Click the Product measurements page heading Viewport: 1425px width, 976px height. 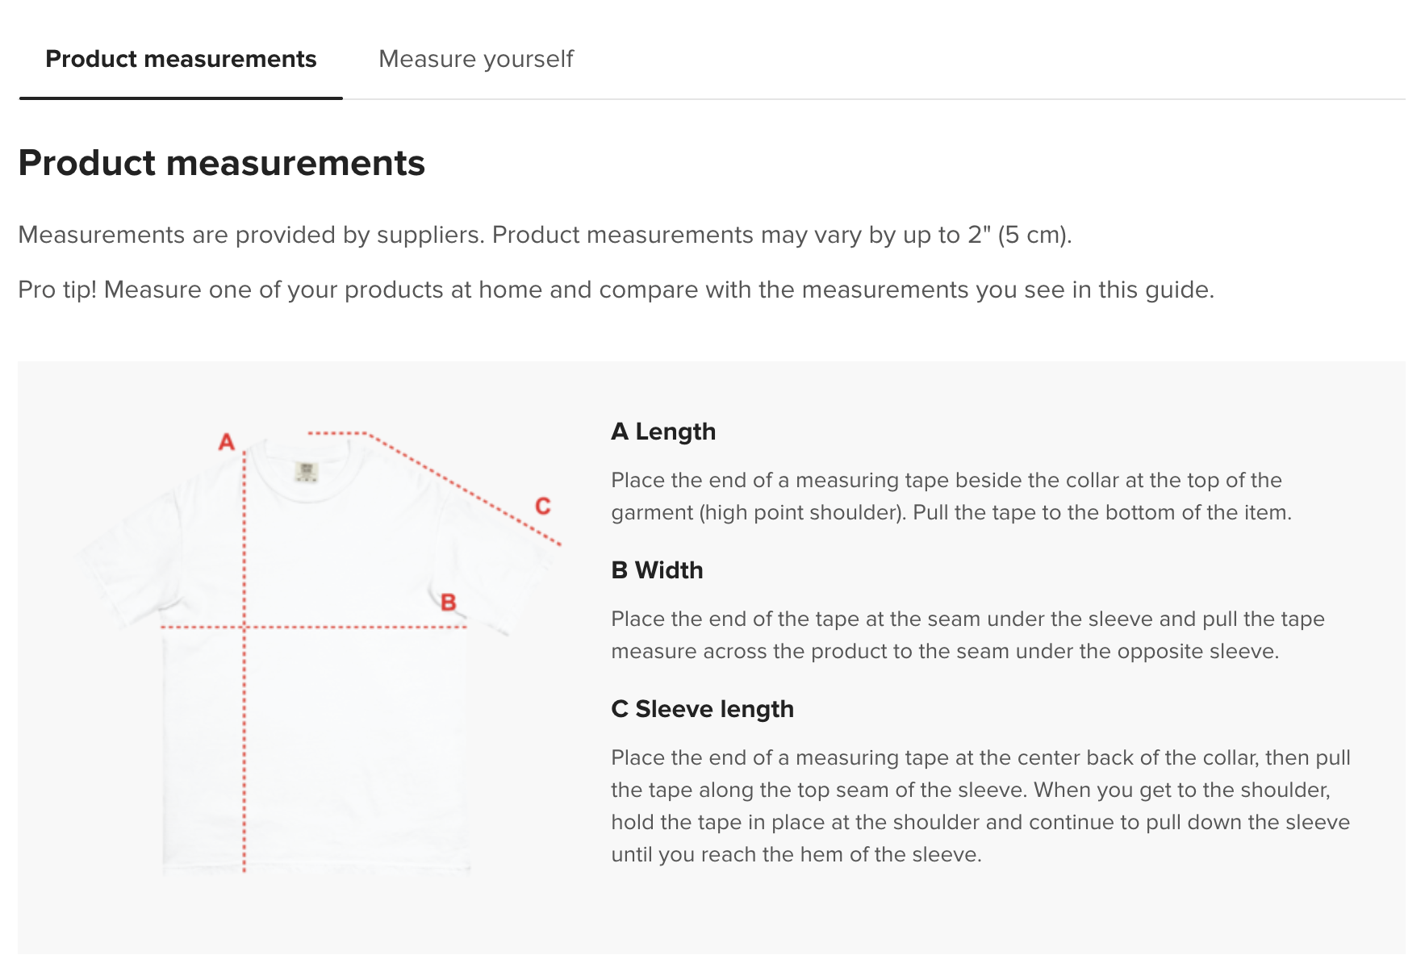pyautogui.click(x=221, y=163)
